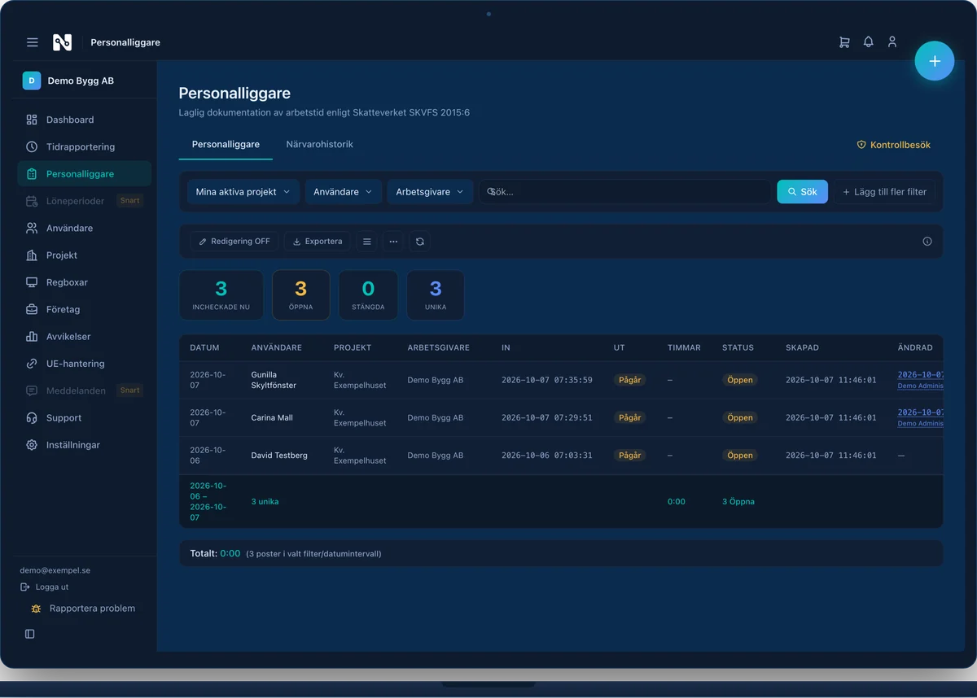Click the round plus floating button

click(x=935, y=61)
